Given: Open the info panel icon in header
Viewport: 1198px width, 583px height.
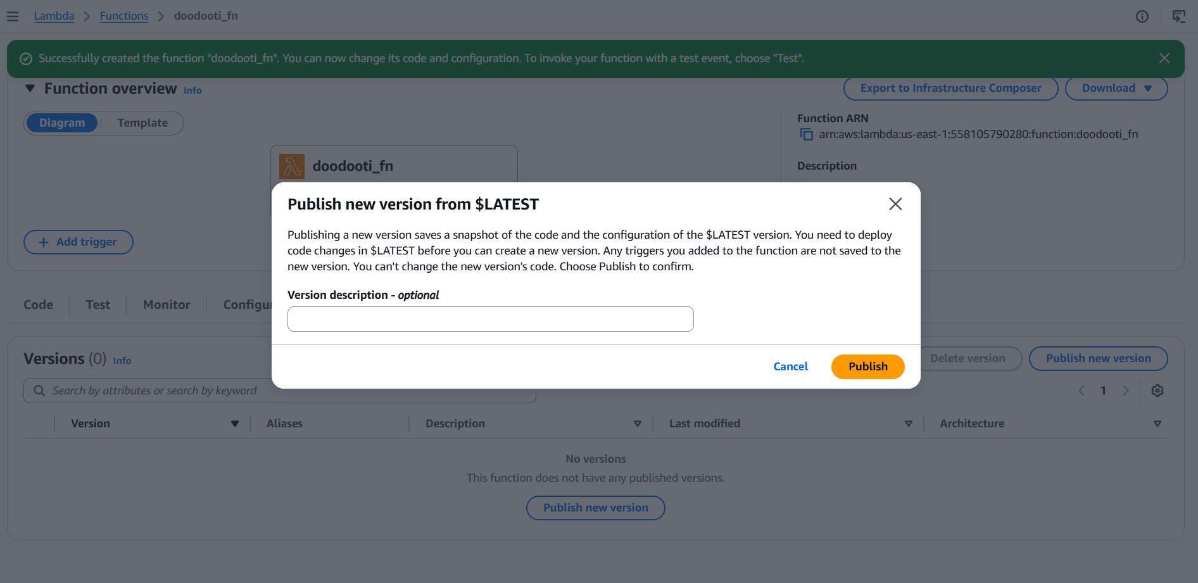Looking at the screenshot, I should 1142,16.
